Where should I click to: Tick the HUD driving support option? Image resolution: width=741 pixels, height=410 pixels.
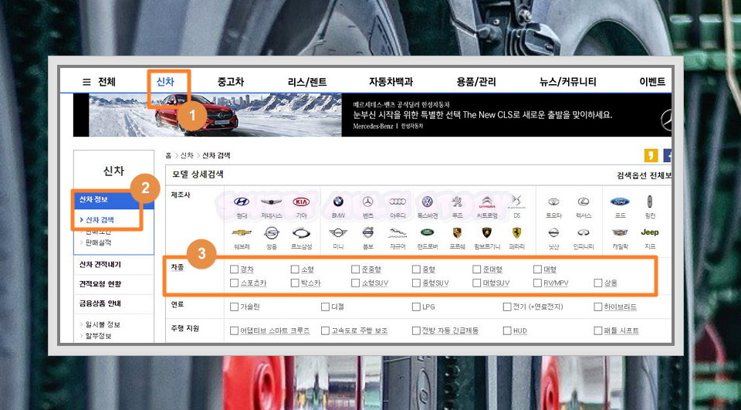tap(507, 330)
